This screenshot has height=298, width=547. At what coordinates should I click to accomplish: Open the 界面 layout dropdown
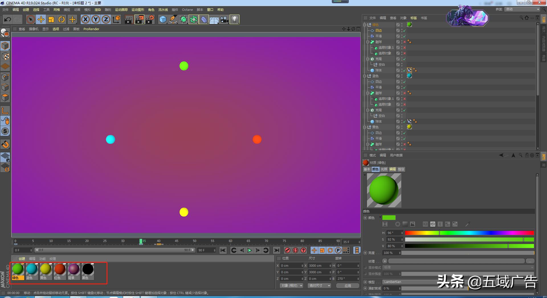[522, 9]
